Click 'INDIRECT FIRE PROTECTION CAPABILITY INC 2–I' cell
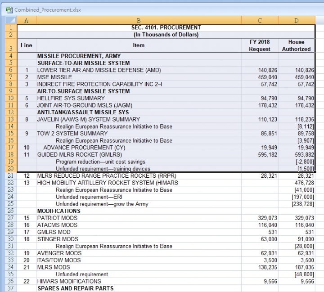Viewport: 324px width, 292px height. coord(139,84)
